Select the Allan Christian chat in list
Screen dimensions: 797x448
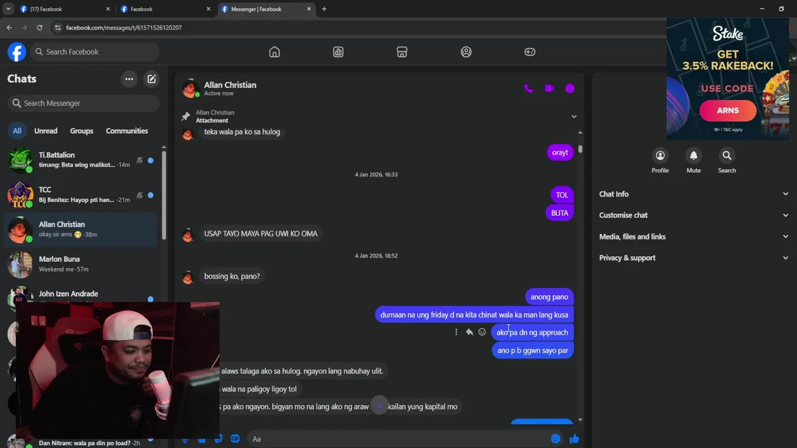(81, 229)
